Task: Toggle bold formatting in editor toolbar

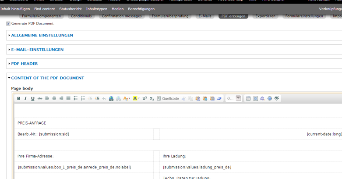Action: (x=18, y=99)
